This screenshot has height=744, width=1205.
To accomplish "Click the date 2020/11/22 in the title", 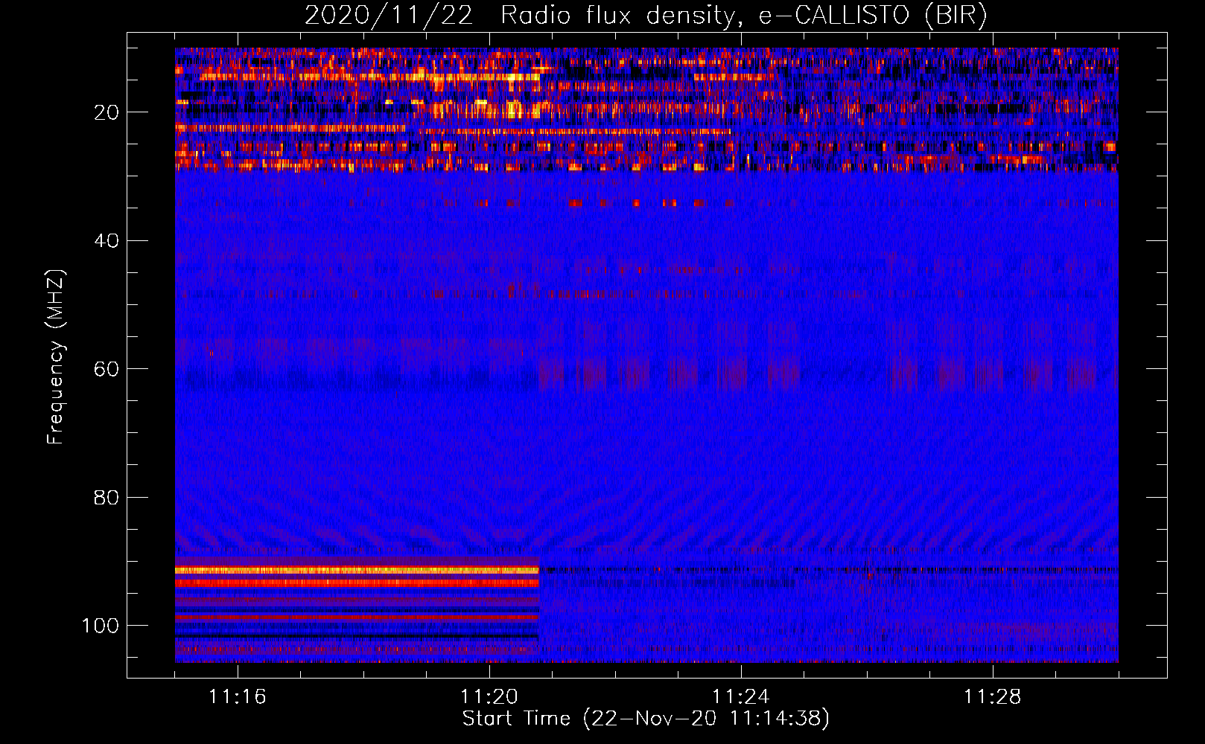I will tap(388, 16).
